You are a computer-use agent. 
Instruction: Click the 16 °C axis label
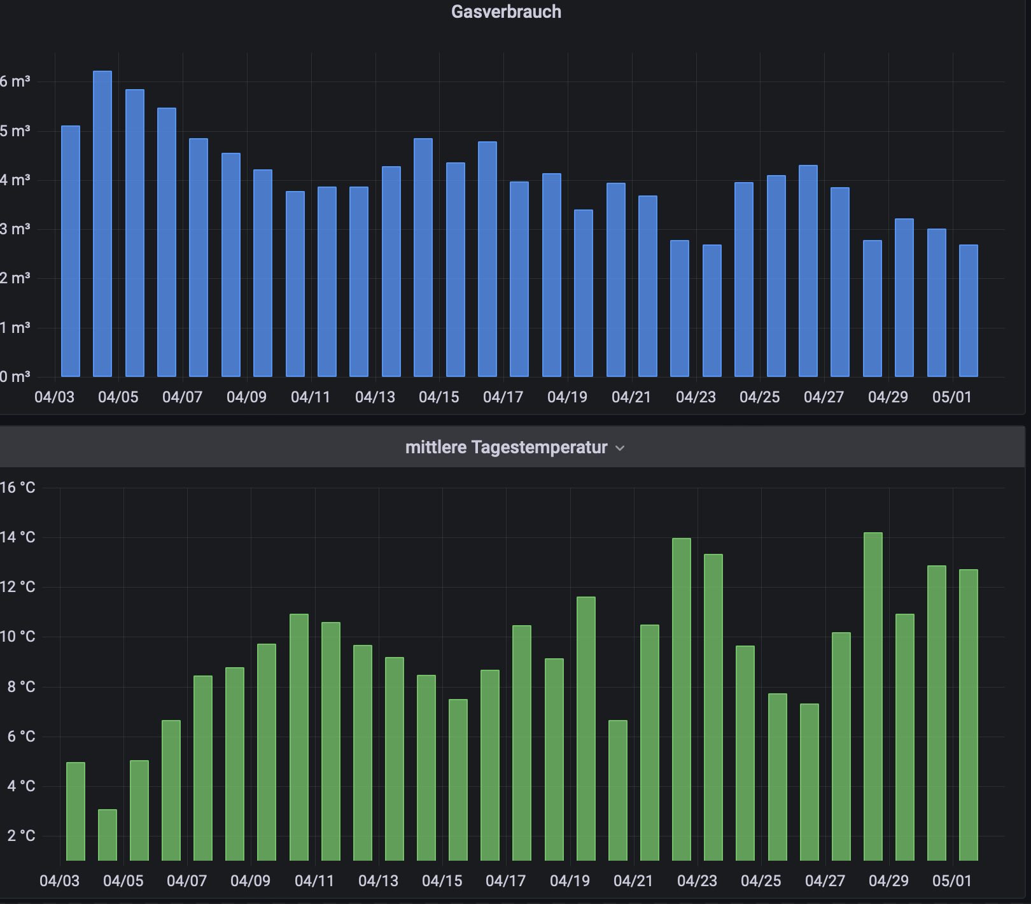pyautogui.click(x=18, y=488)
